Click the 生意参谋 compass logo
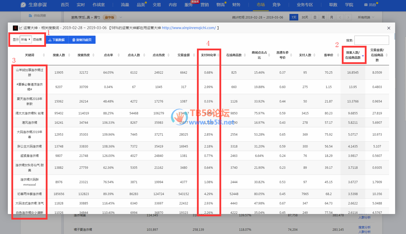This screenshot has height=234, width=406. pyautogui.click(x=23, y=5)
